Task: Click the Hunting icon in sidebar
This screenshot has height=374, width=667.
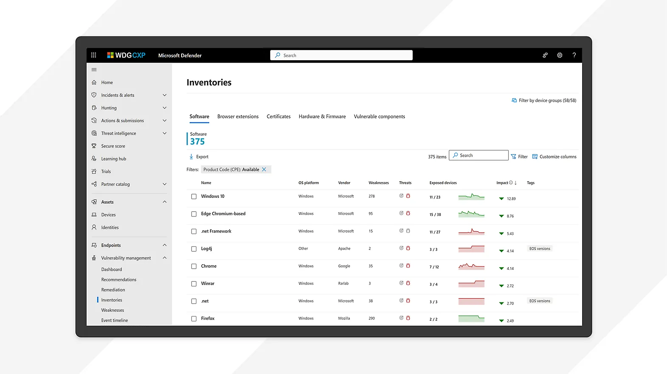Action: pyautogui.click(x=94, y=108)
